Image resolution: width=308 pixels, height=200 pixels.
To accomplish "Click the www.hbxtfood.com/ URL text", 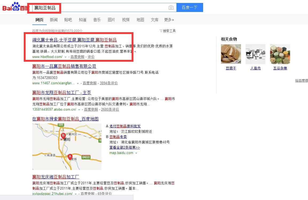I will click(47, 57).
